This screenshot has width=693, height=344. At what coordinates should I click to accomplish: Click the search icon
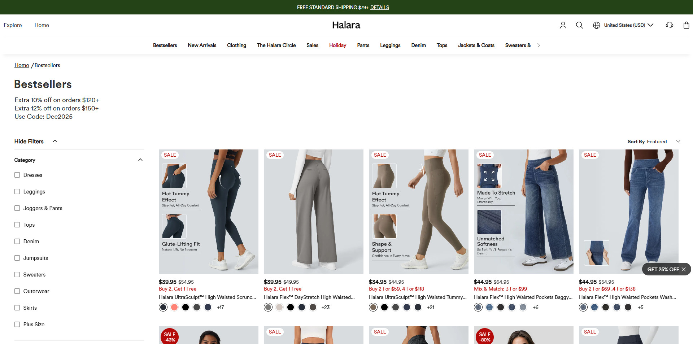579,25
